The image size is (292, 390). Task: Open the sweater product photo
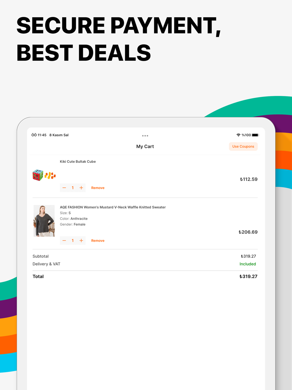click(x=44, y=221)
